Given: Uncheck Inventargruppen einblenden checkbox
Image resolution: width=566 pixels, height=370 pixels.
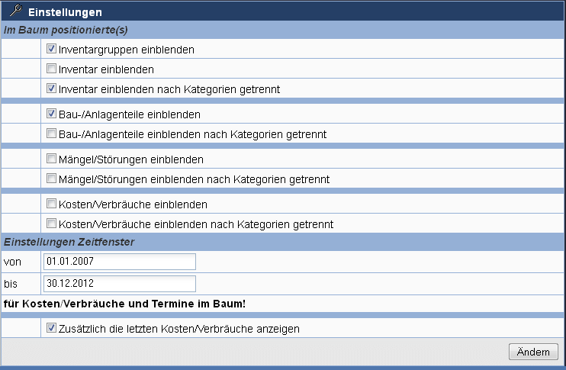Looking at the screenshot, I should [51, 49].
